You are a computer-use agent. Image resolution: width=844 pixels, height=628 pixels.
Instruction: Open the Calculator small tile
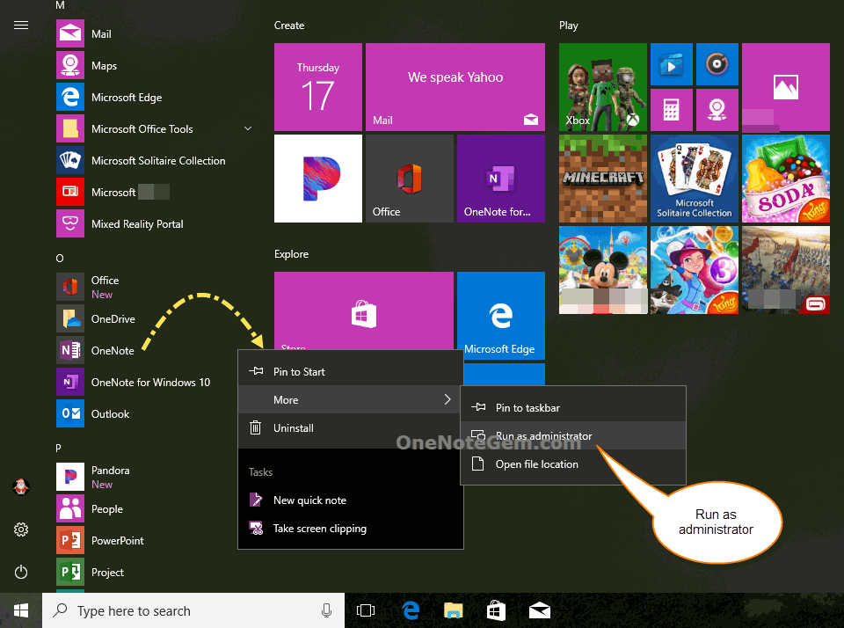point(671,110)
